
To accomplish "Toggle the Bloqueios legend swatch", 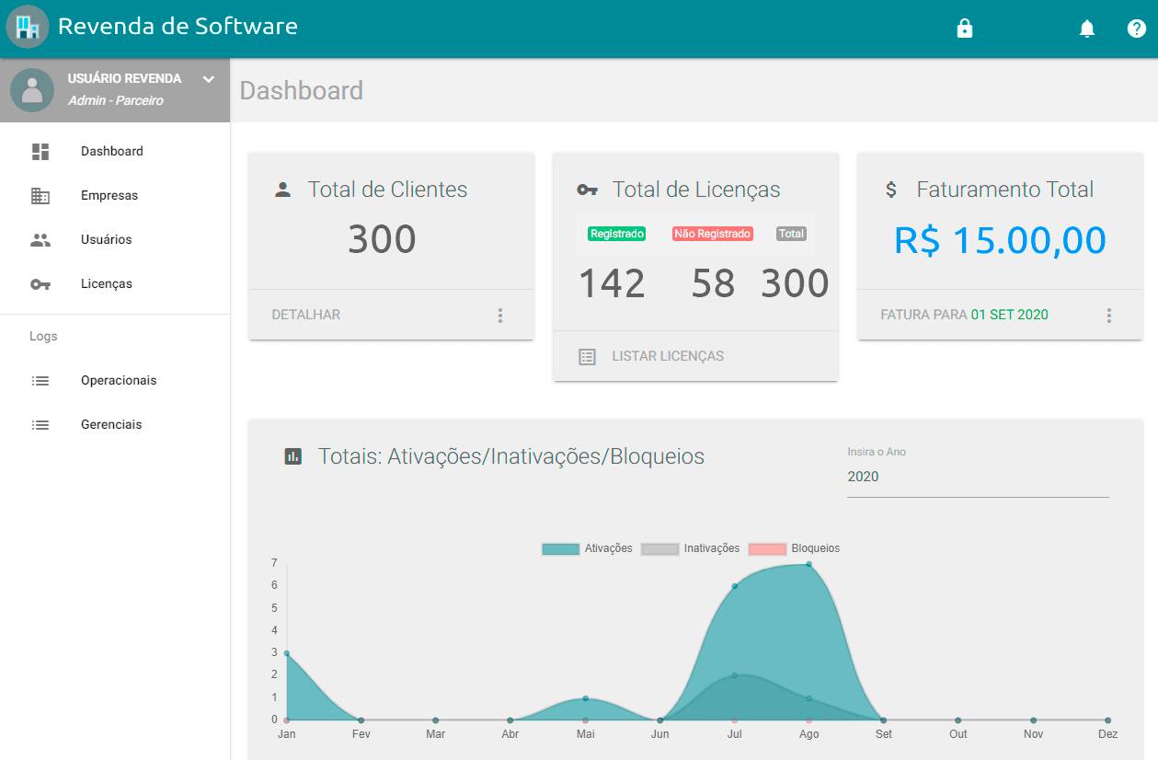I will 768,549.
